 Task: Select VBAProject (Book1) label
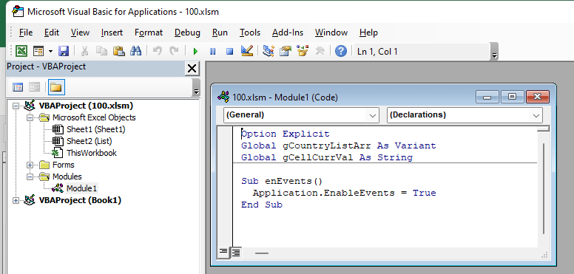[80, 201]
